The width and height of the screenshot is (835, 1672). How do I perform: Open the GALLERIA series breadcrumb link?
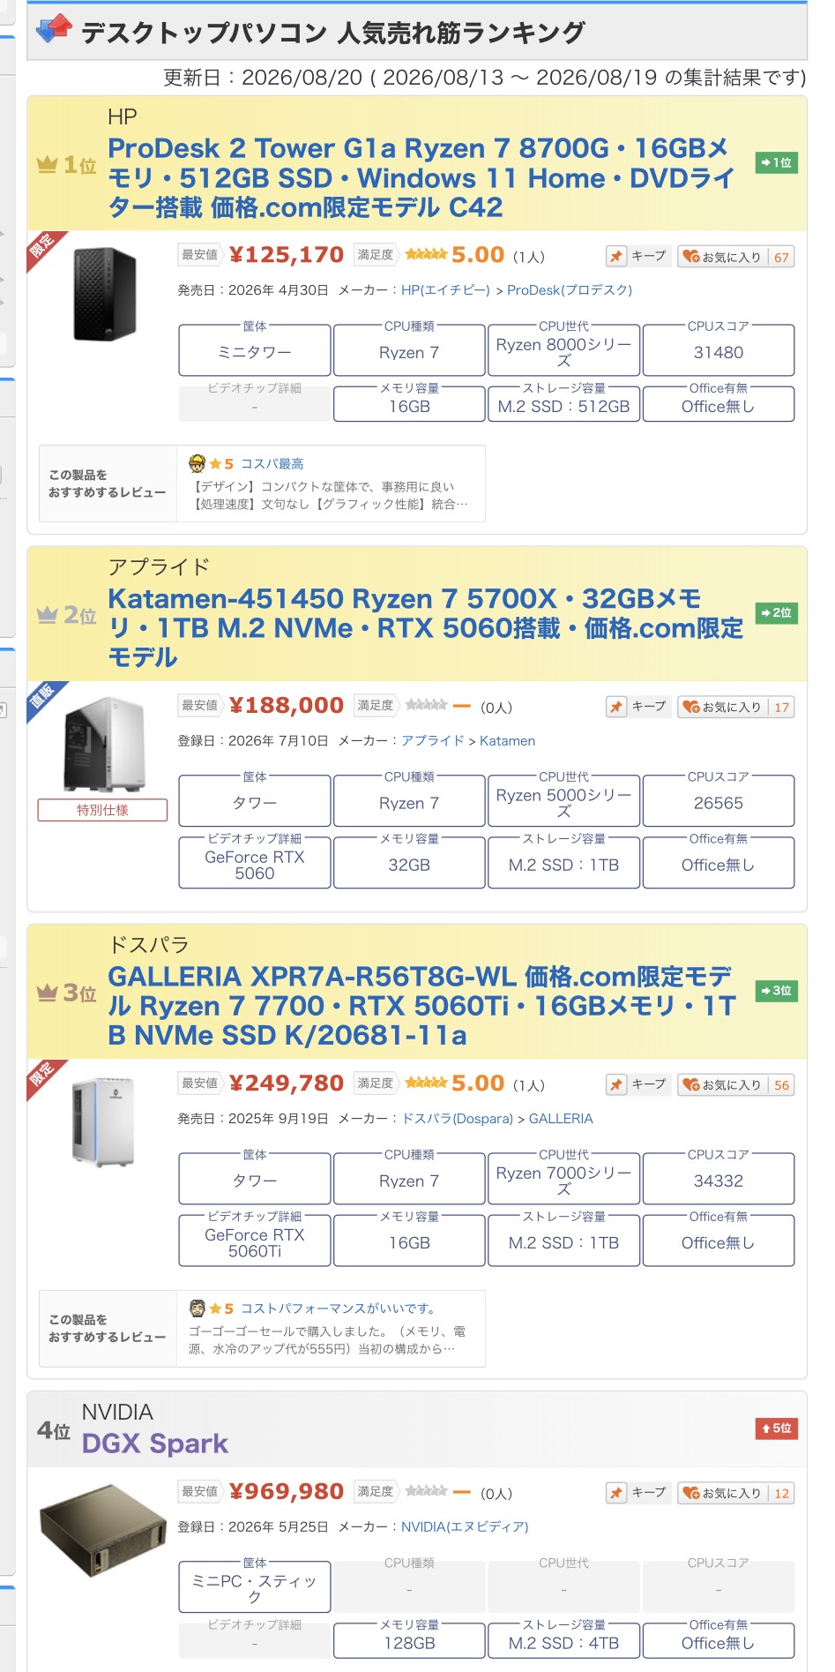pyautogui.click(x=561, y=1118)
